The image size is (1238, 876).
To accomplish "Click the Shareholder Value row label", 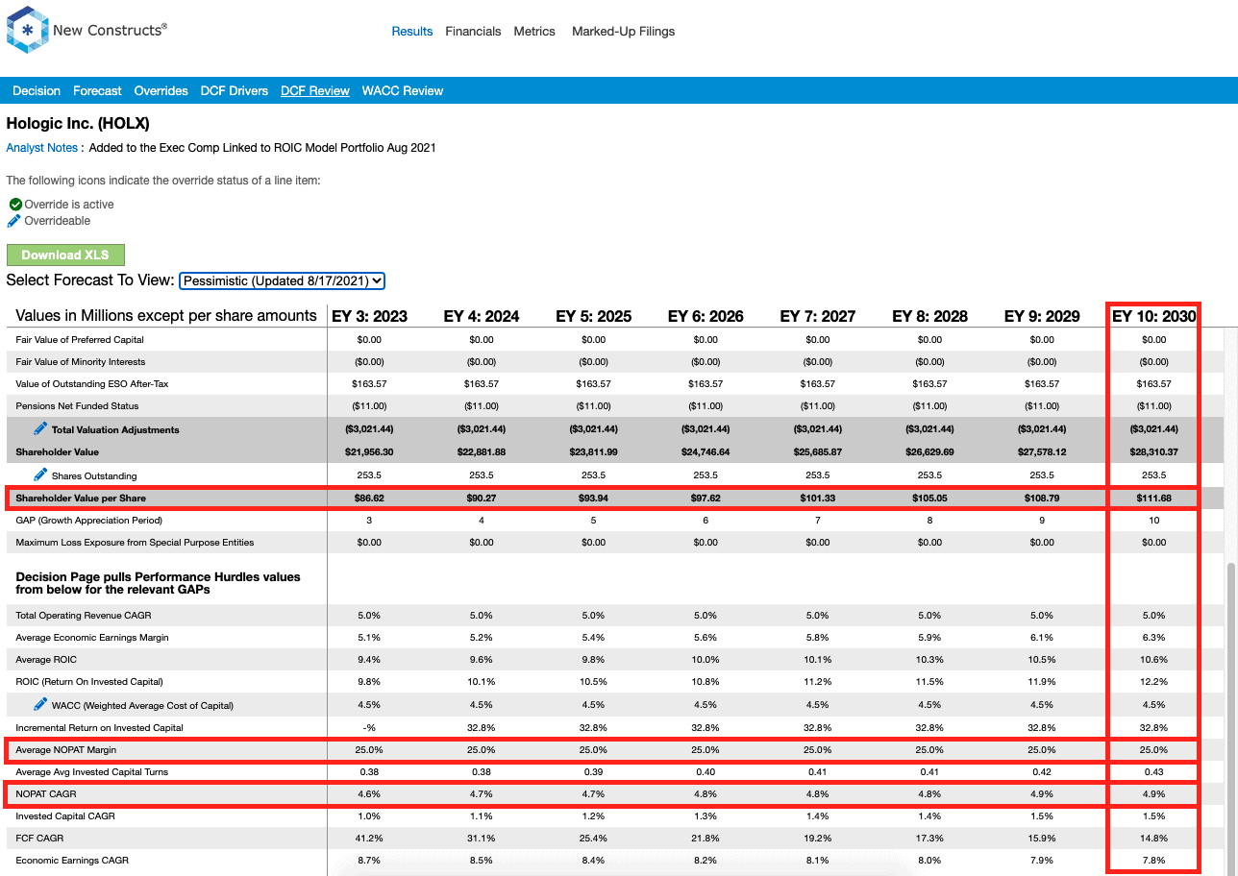I will coord(57,452).
